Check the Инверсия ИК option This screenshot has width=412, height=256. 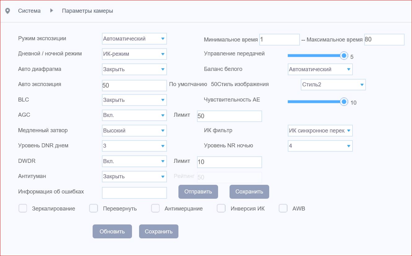point(221,208)
